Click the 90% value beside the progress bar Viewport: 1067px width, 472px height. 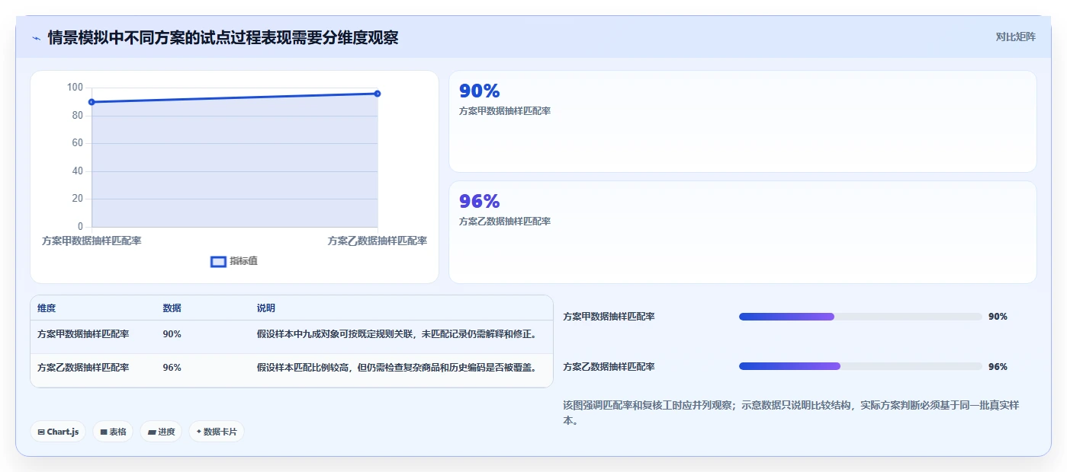(998, 317)
